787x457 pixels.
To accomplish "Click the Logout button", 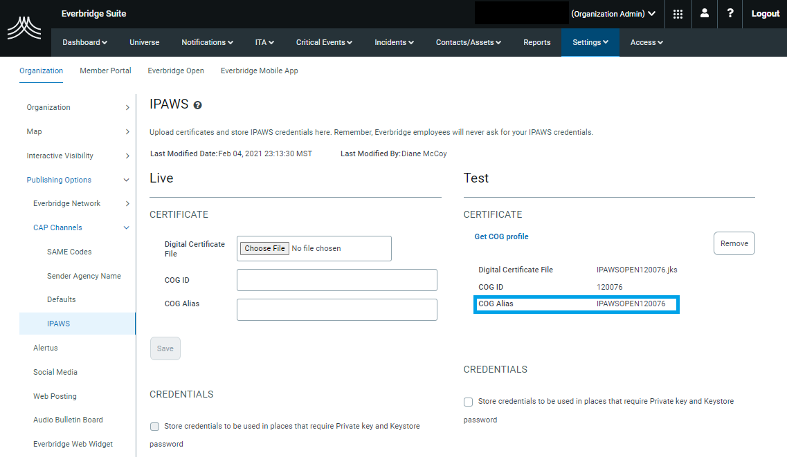I will click(x=765, y=14).
